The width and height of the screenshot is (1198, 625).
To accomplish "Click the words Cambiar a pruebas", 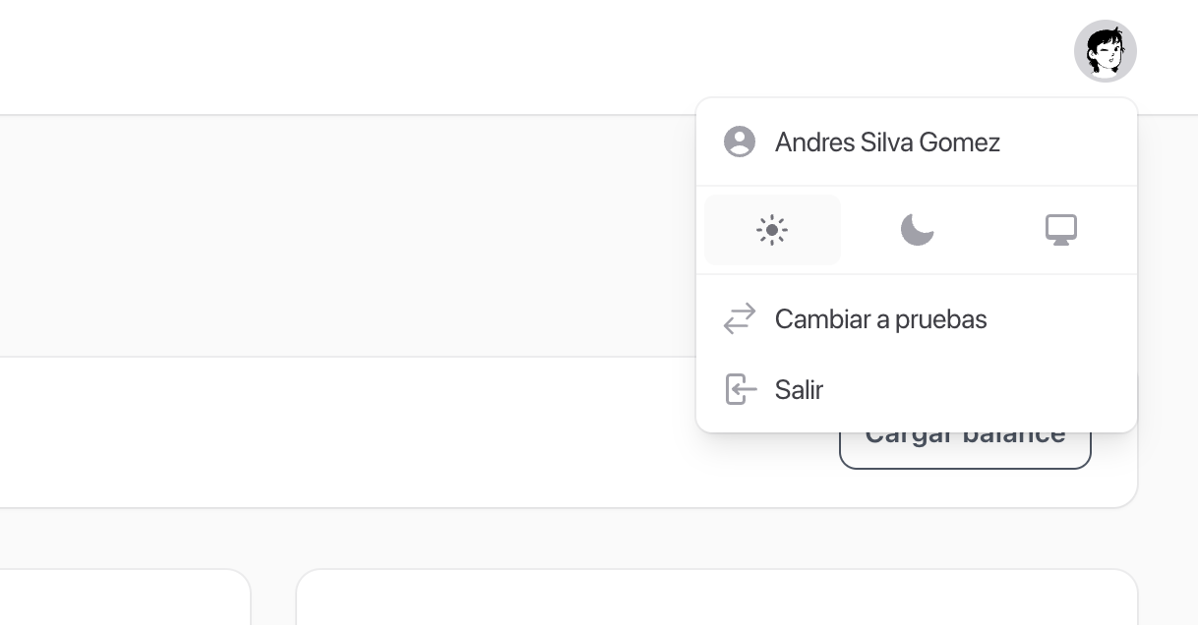I will click(880, 319).
